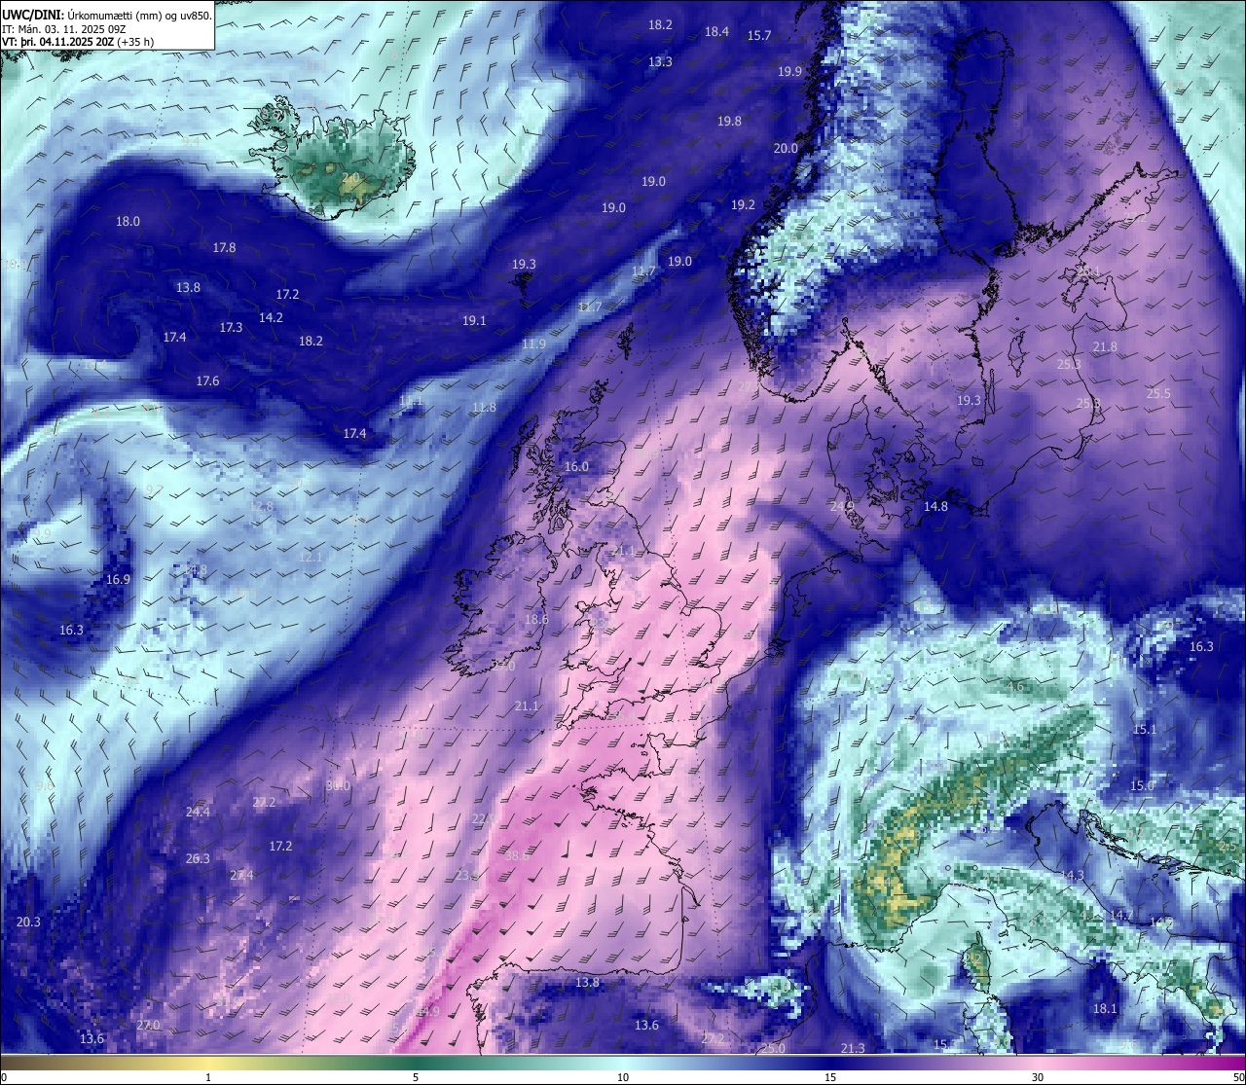Image resolution: width=1246 pixels, height=1085 pixels.
Task: Click the 19.2 value label
Action: (743, 204)
